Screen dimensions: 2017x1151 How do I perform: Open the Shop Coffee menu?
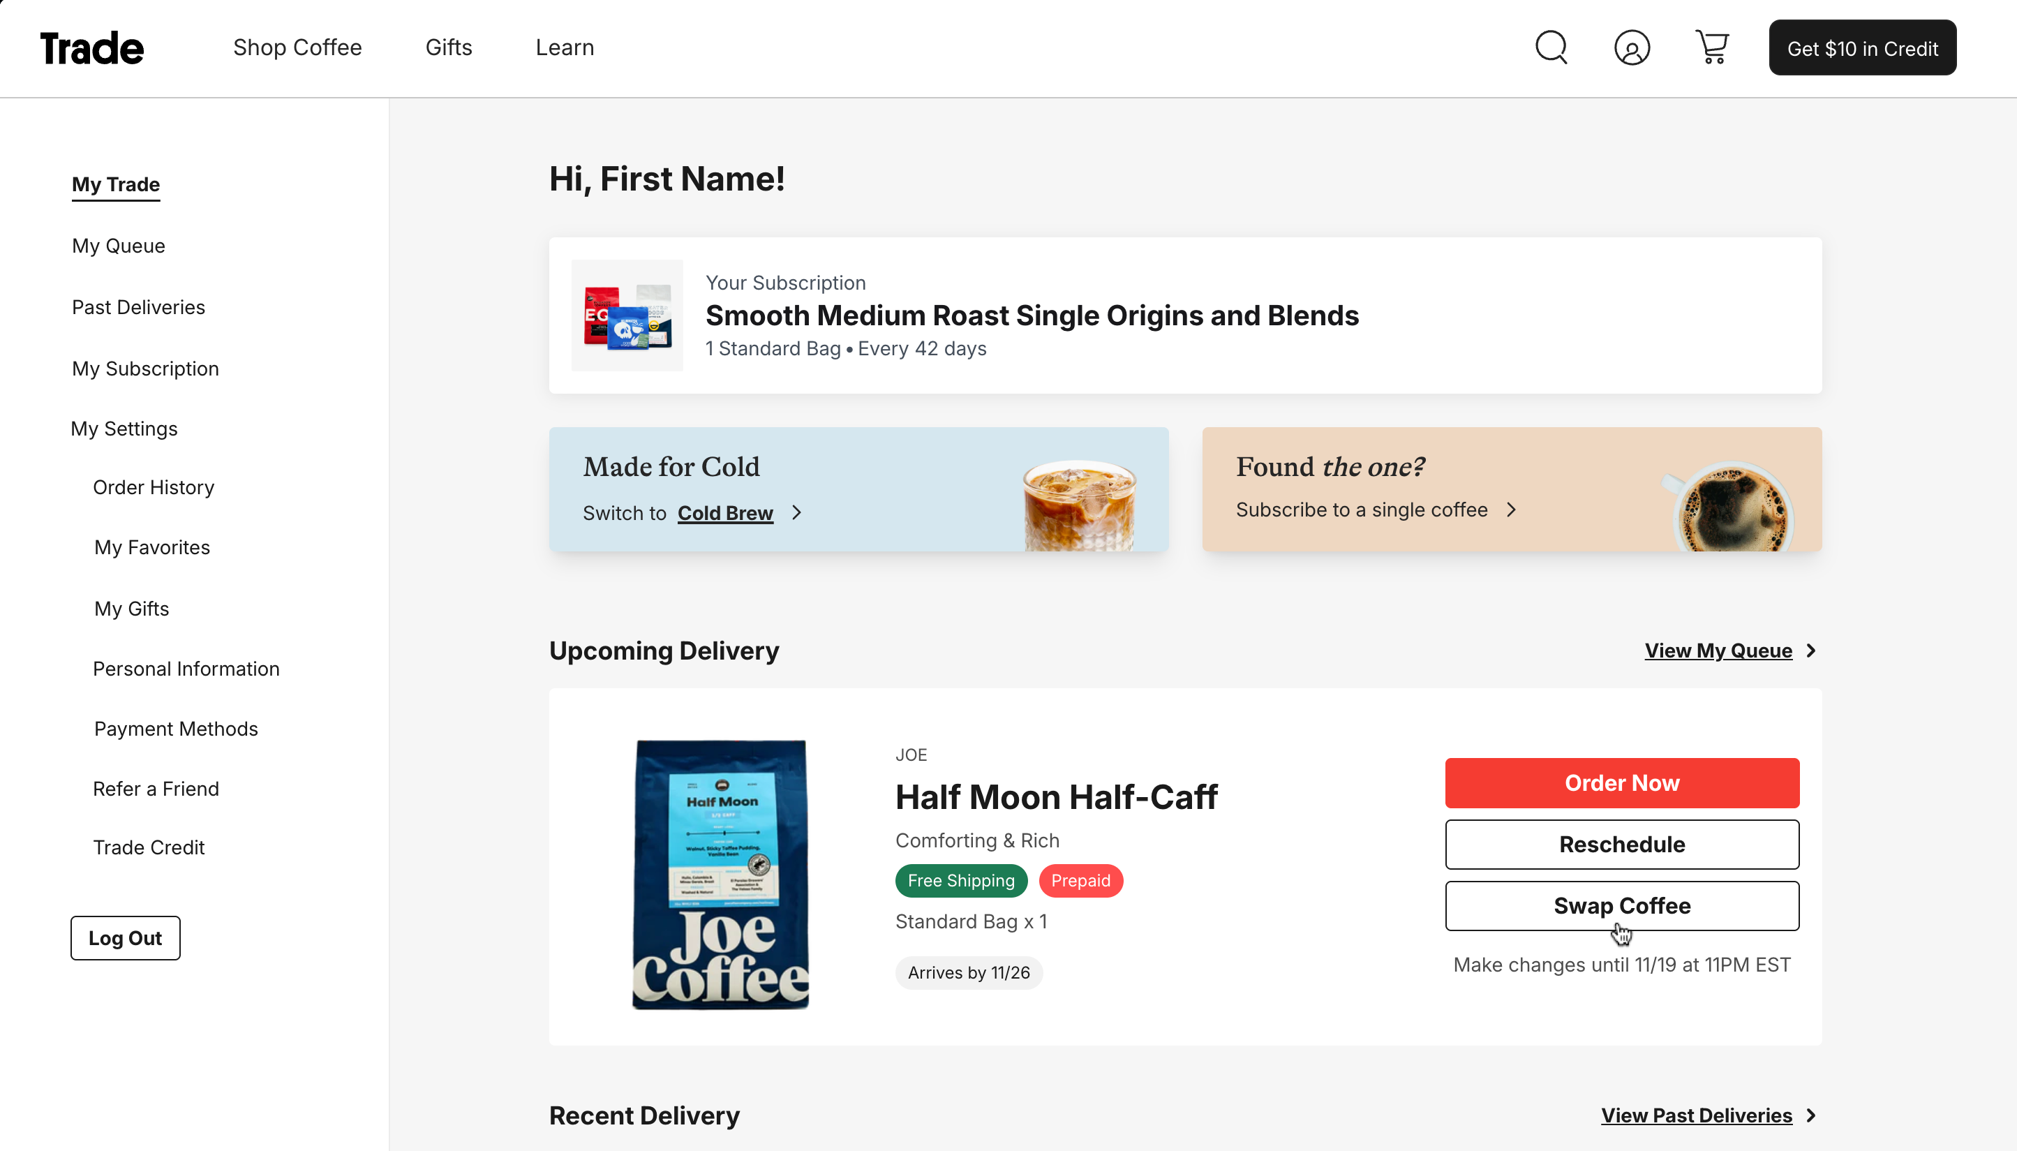(297, 47)
